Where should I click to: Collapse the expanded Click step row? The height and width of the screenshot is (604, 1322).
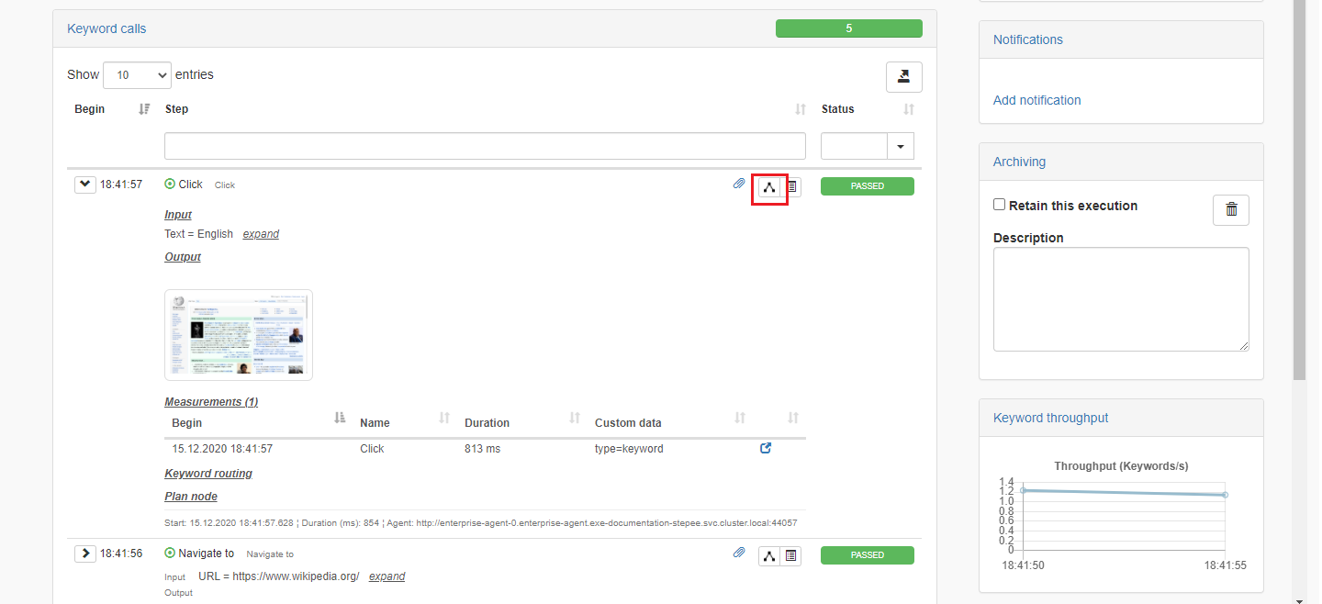tap(84, 184)
